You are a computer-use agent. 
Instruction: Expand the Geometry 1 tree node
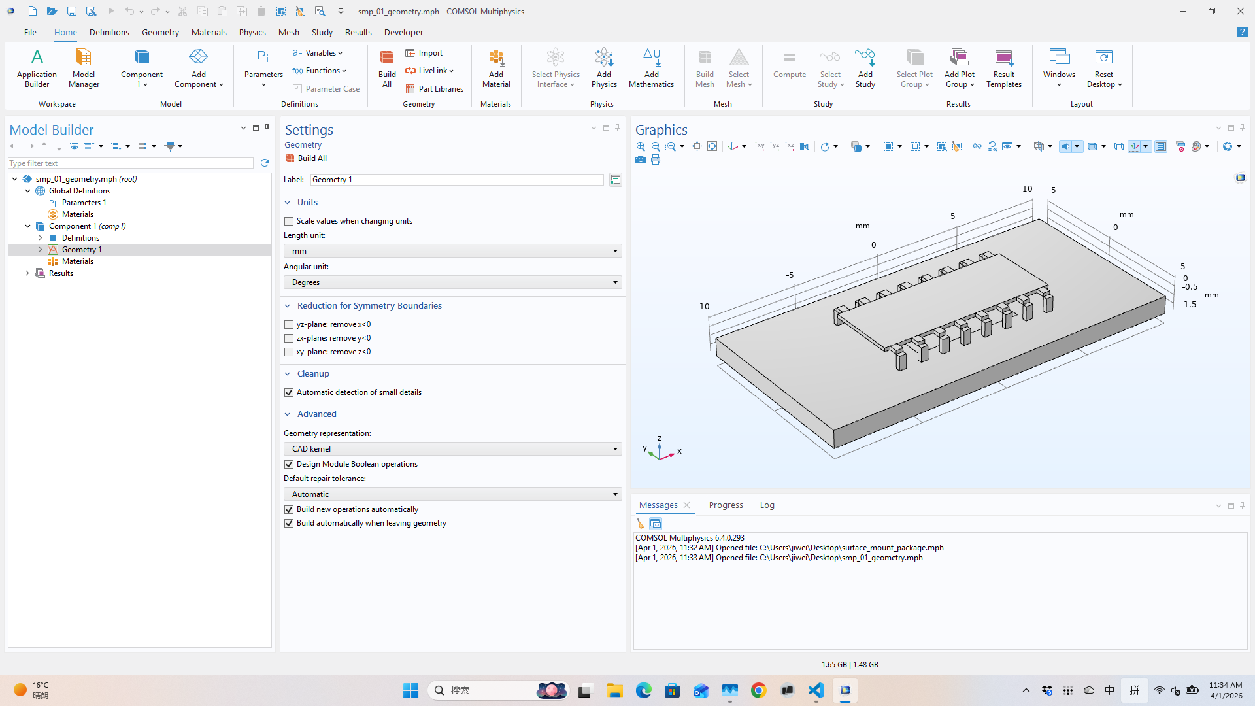click(41, 249)
